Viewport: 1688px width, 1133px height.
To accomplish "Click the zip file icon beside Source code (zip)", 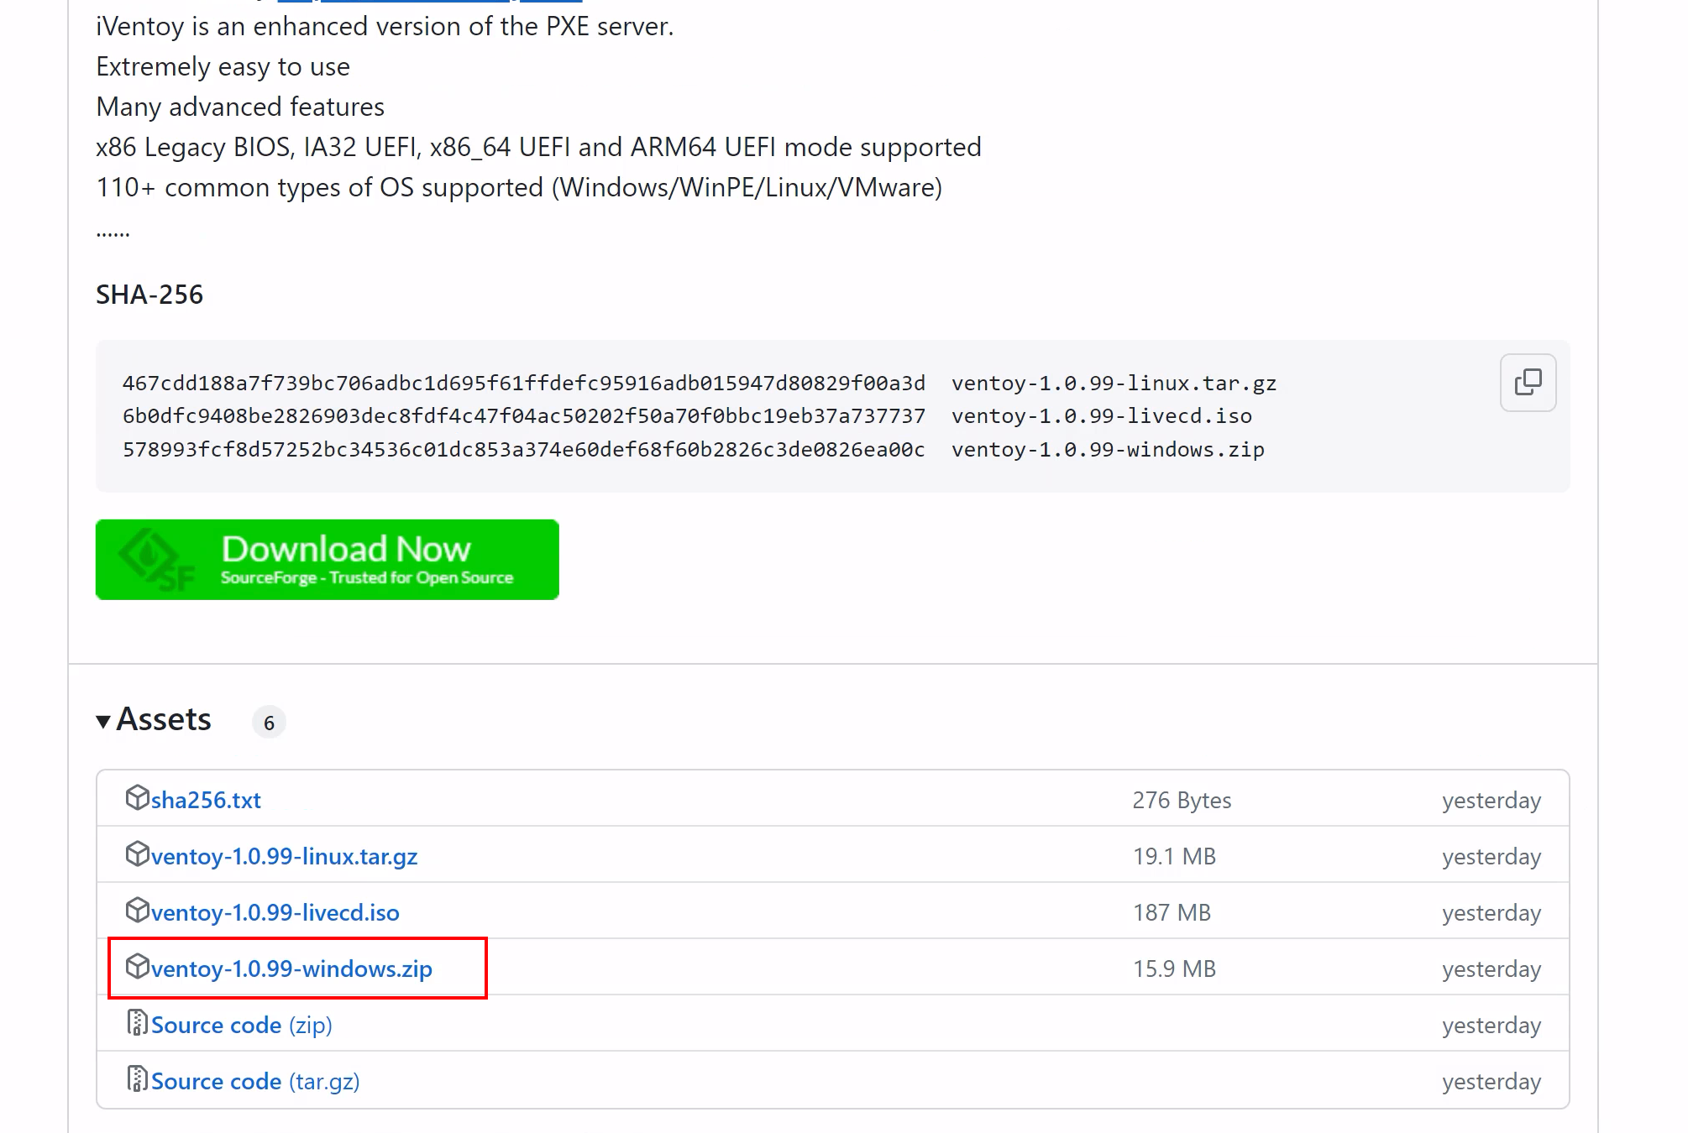I will tap(137, 1023).
